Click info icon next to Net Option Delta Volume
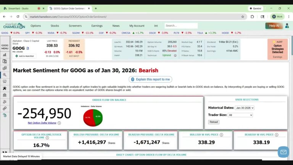This screenshot has height=165, width=293. [59, 123]
